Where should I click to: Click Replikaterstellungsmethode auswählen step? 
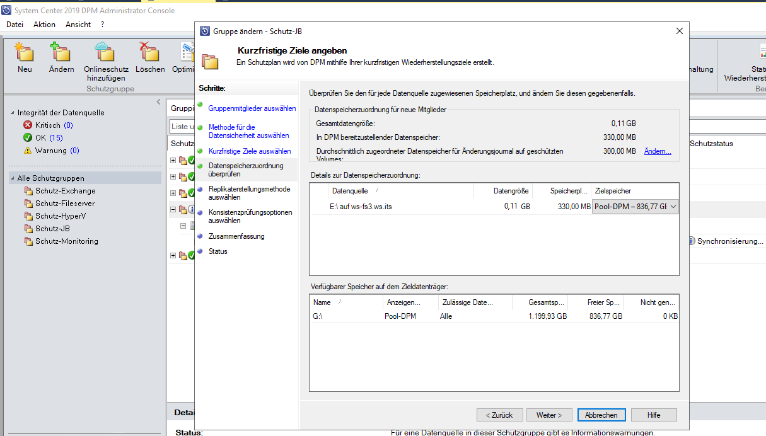pyautogui.click(x=250, y=193)
